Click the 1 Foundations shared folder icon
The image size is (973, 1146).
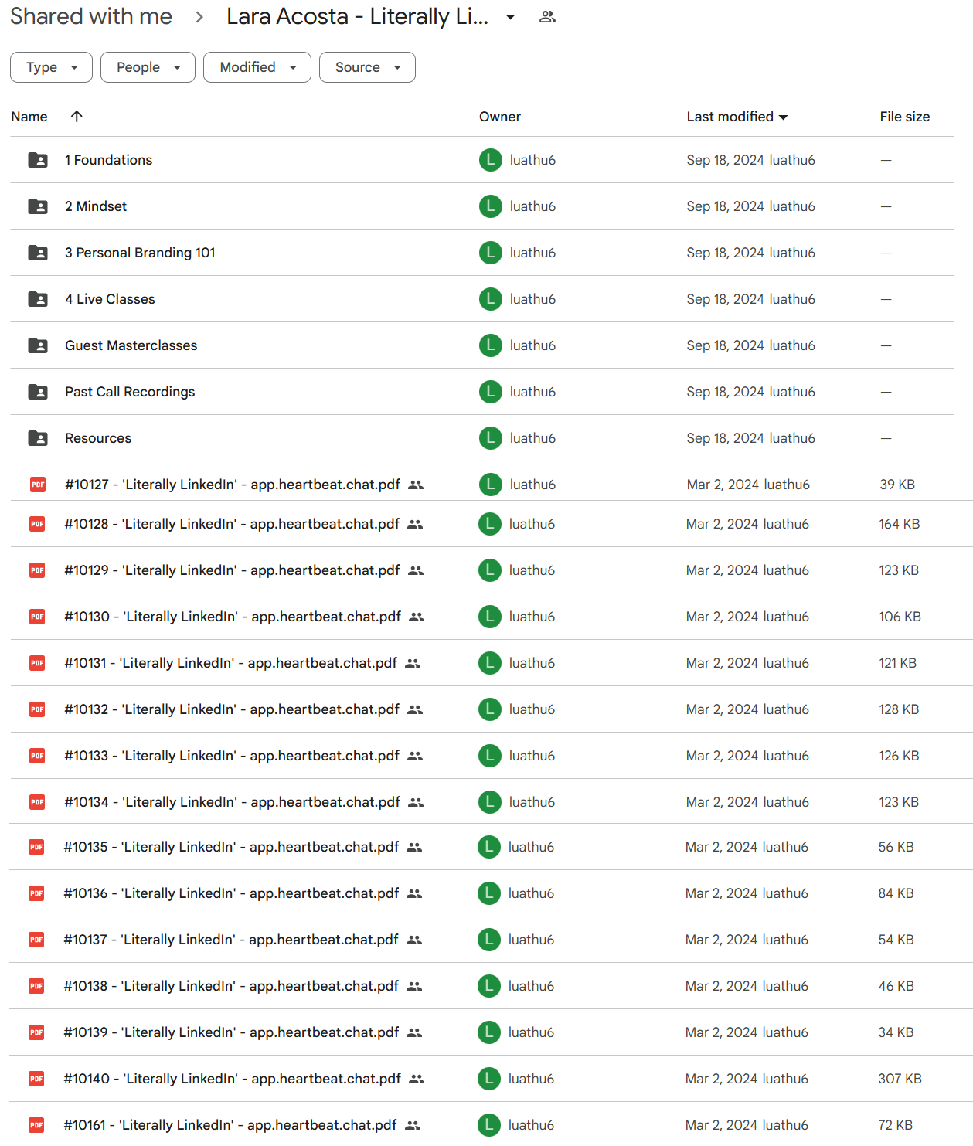[38, 160]
